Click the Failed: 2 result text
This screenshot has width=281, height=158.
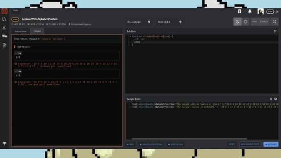tap(46, 39)
